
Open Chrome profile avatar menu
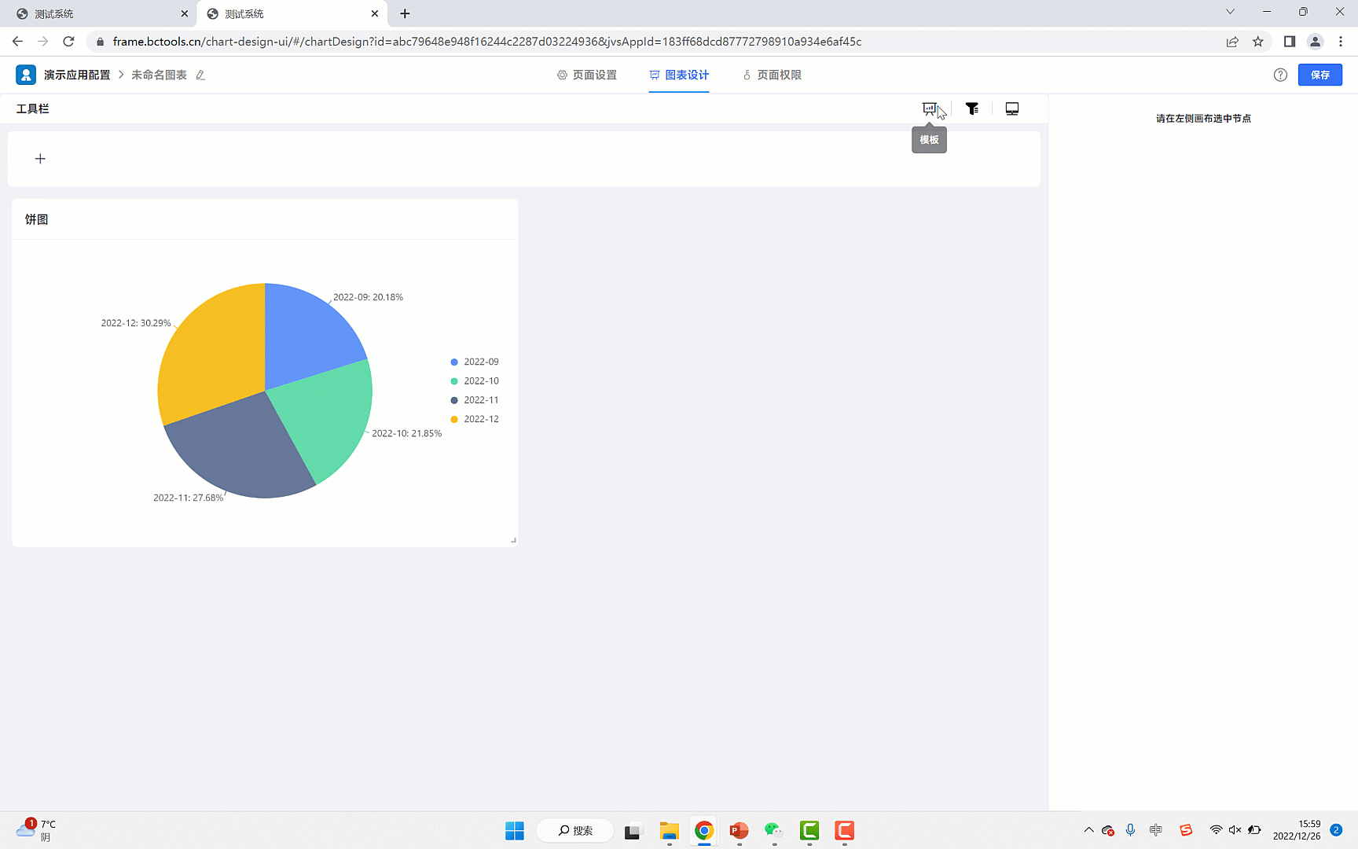coord(1315,42)
